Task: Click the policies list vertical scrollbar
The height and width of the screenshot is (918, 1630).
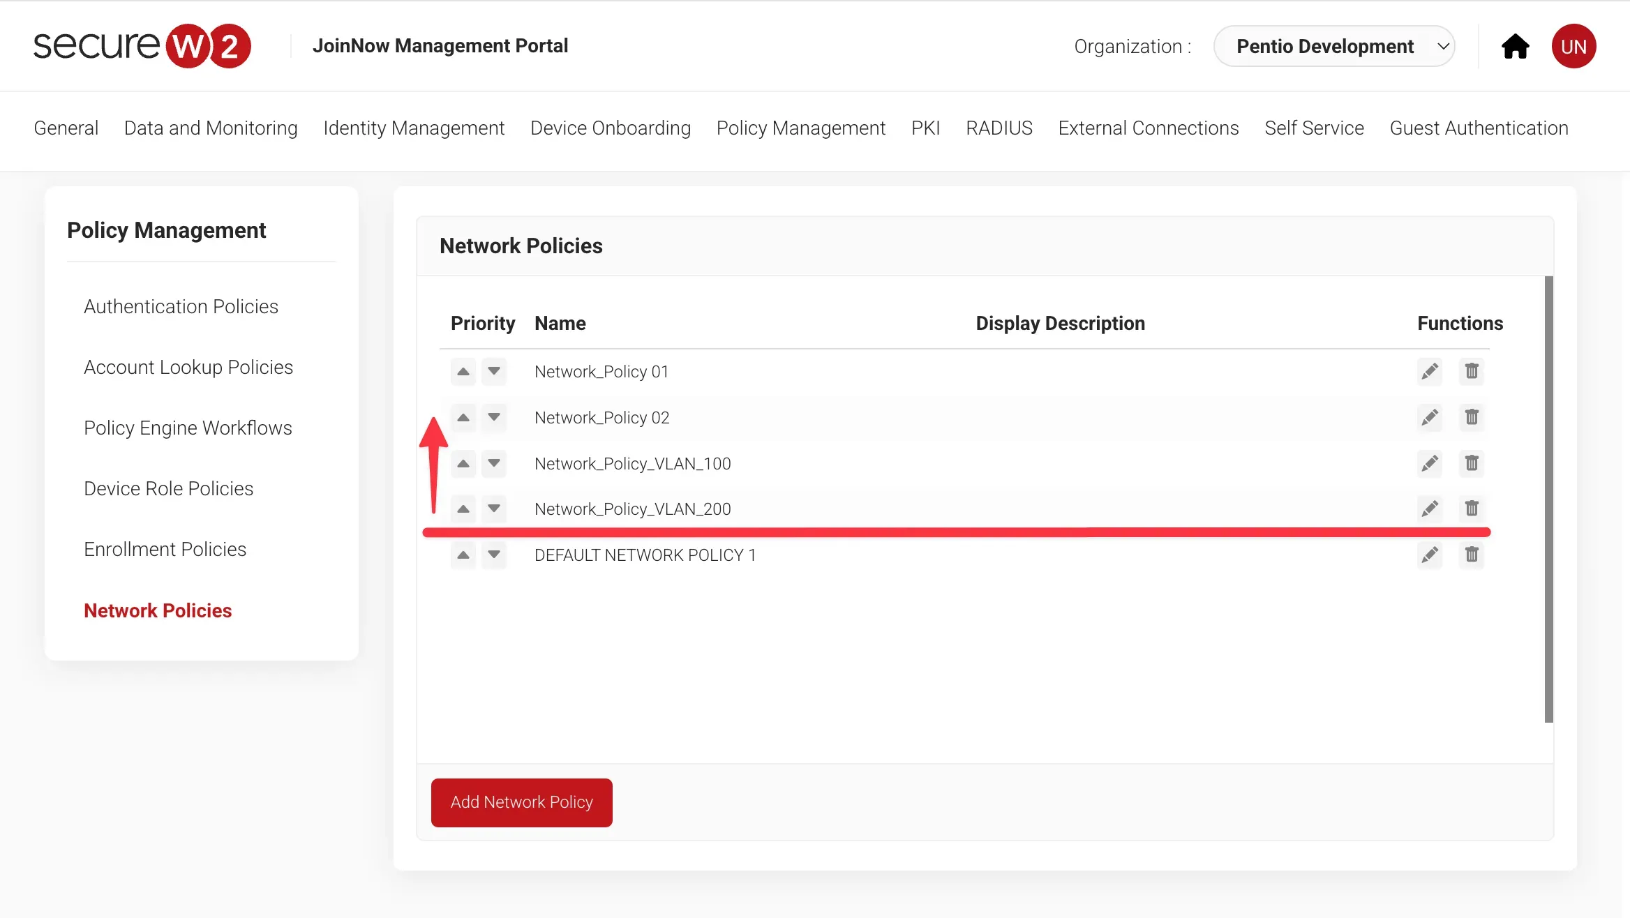Action: pyautogui.click(x=1548, y=499)
